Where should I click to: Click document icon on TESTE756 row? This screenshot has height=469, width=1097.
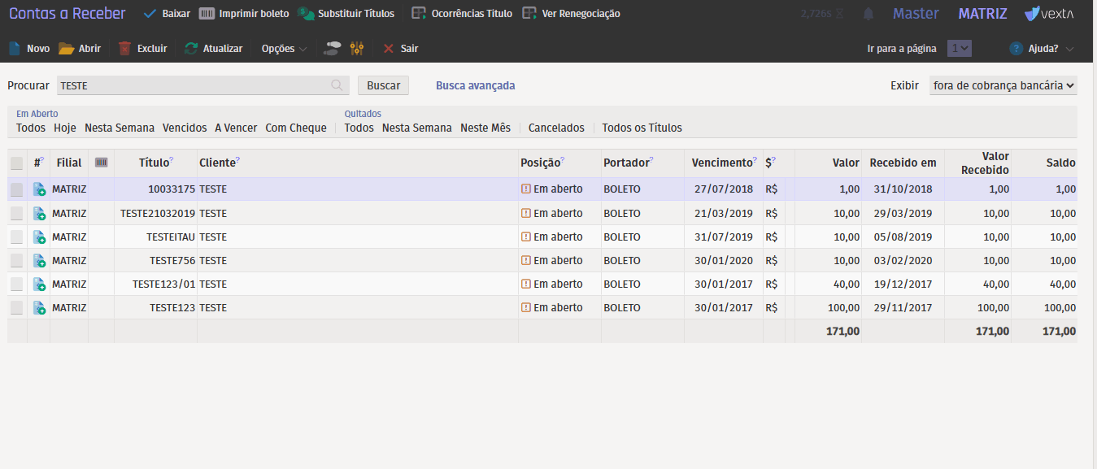click(x=39, y=261)
